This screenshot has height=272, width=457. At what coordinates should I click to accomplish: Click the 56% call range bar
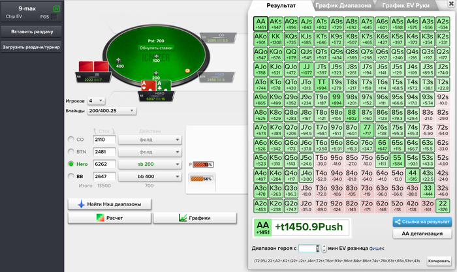click(201, 179)
